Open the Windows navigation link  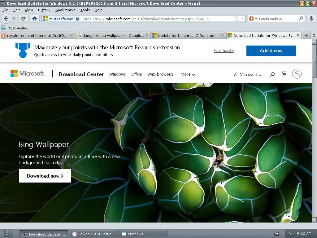click(x=117, y=74)
